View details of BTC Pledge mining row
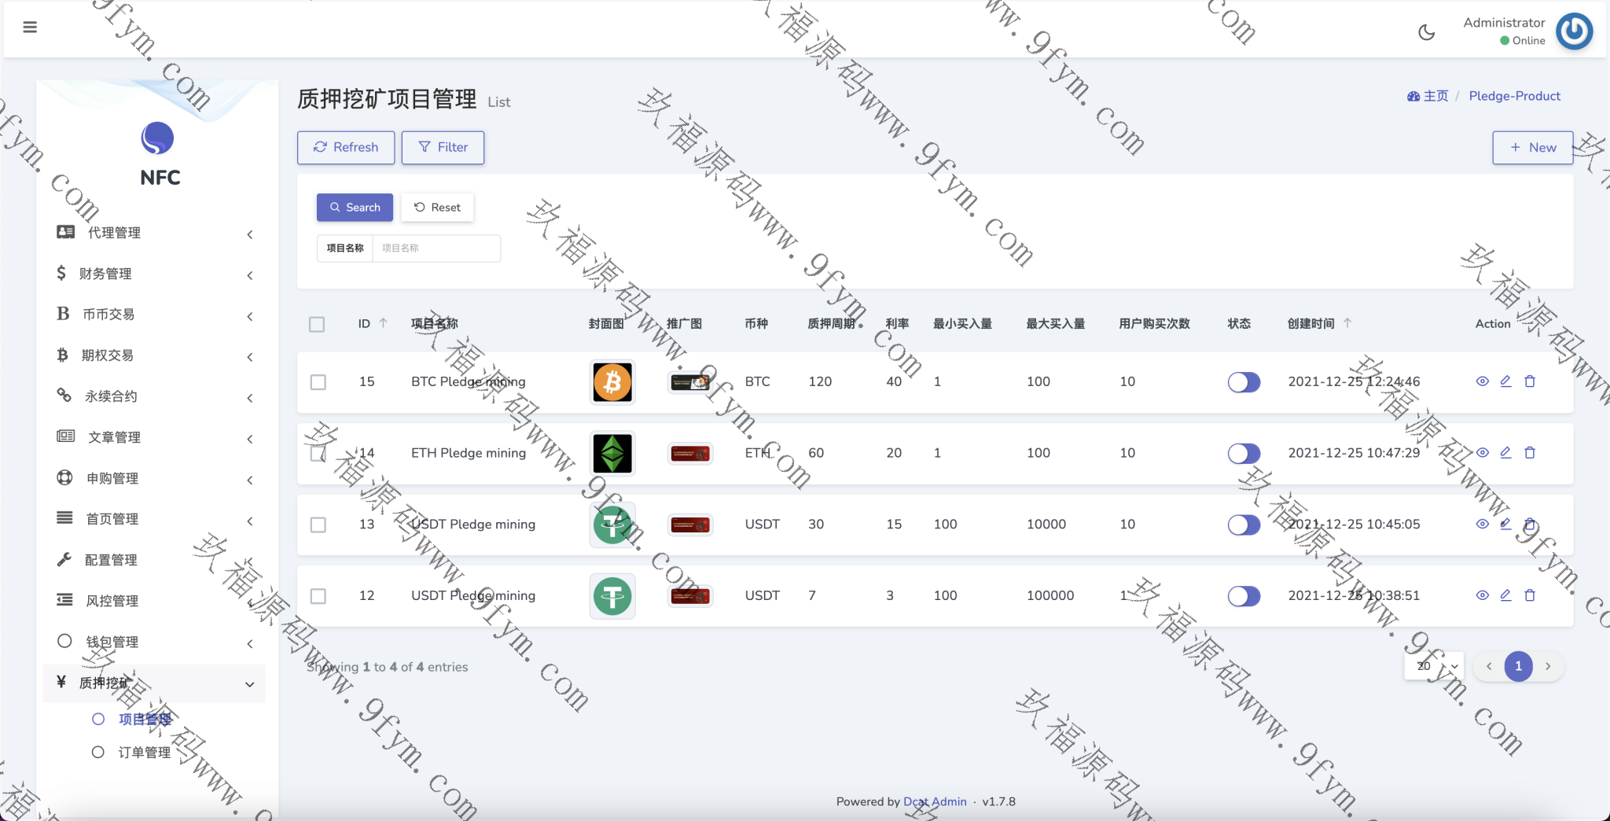Viewport: 1610px width, 821px height. 1482,381
